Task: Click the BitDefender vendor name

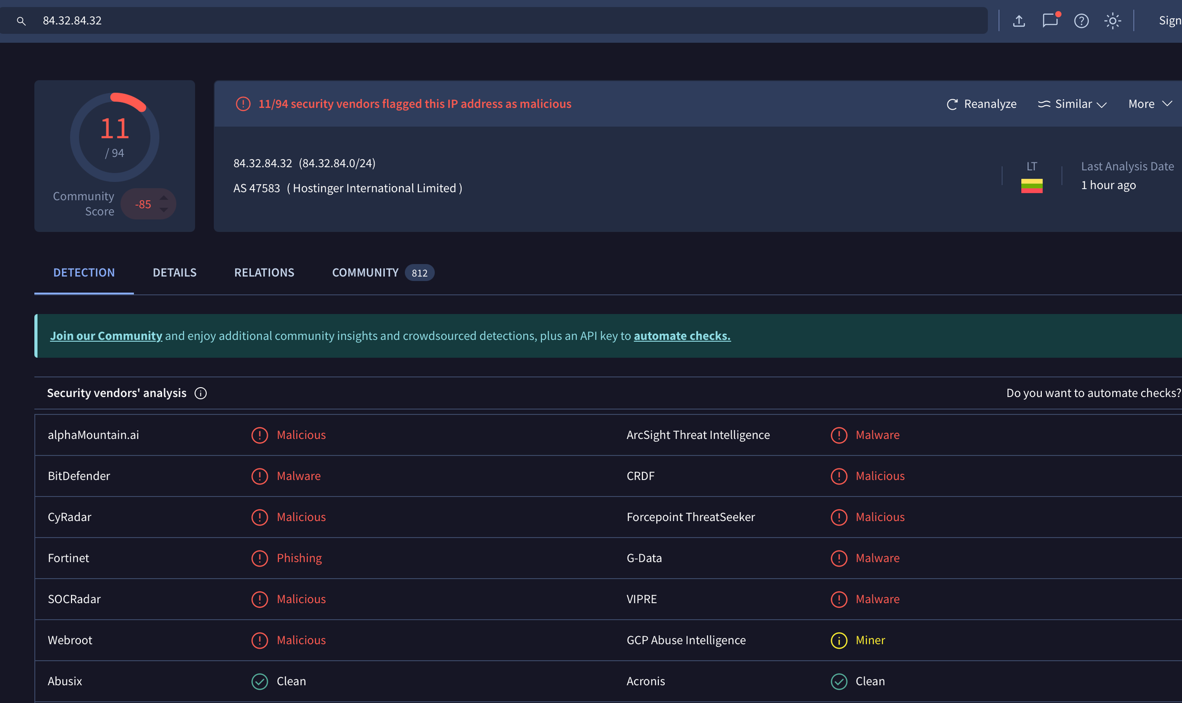Action: click(79, 476)
